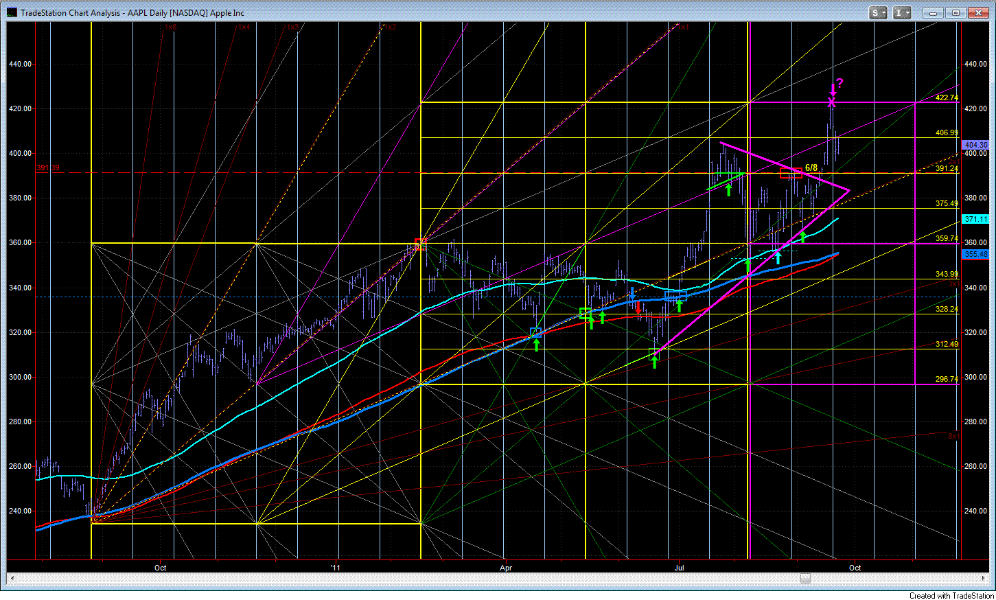Click the Apr date axis label
Screen dimensions: 996x600
[x=506, y=568]
